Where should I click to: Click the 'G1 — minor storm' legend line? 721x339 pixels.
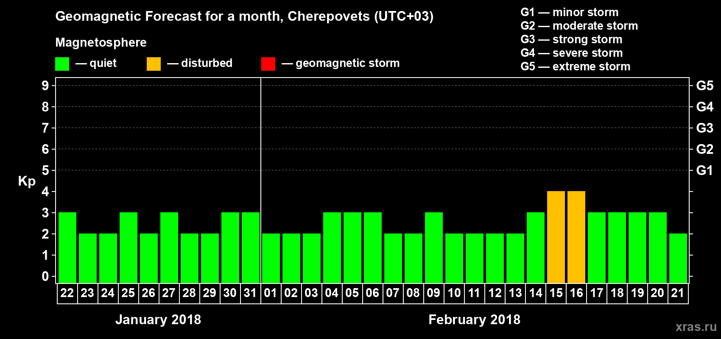(570, 12)
